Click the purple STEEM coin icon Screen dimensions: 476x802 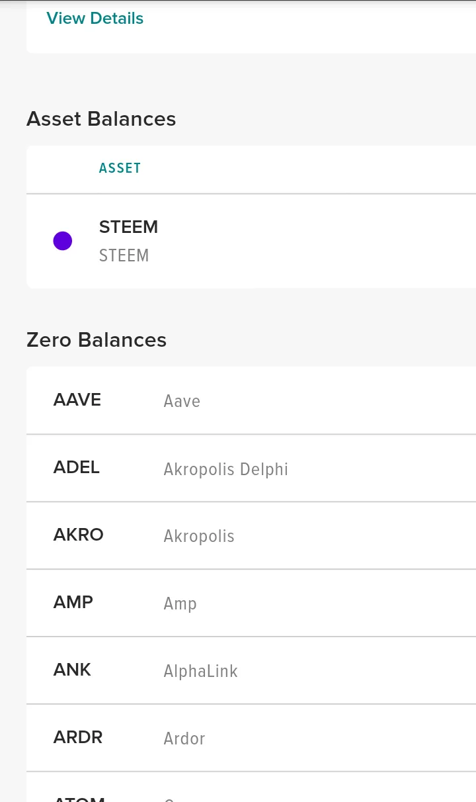[63, 241]
